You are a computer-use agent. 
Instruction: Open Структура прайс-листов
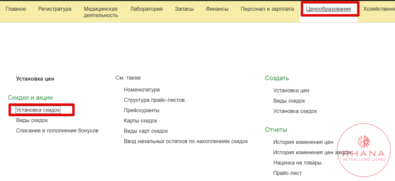[x=154, y=100]
